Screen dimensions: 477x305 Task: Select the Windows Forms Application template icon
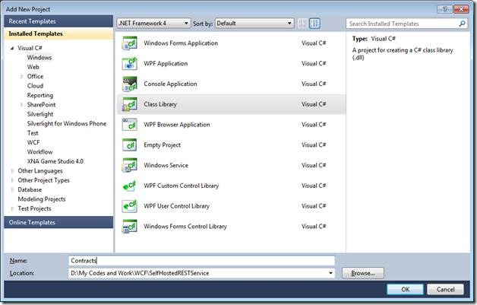coord(130,43)
